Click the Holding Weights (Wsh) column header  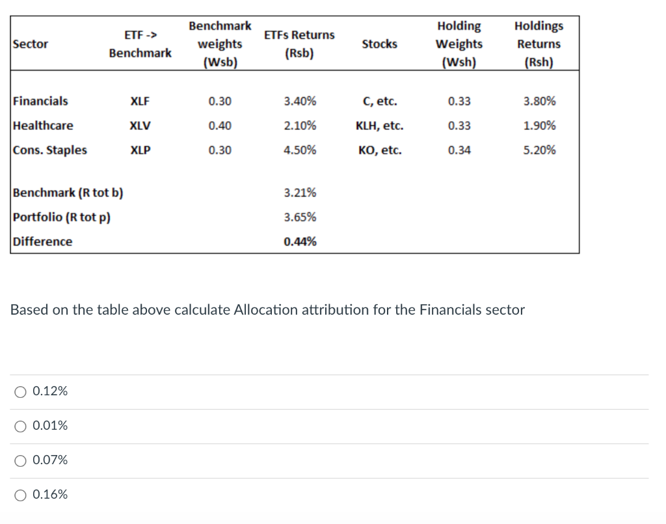click(459, 44)
